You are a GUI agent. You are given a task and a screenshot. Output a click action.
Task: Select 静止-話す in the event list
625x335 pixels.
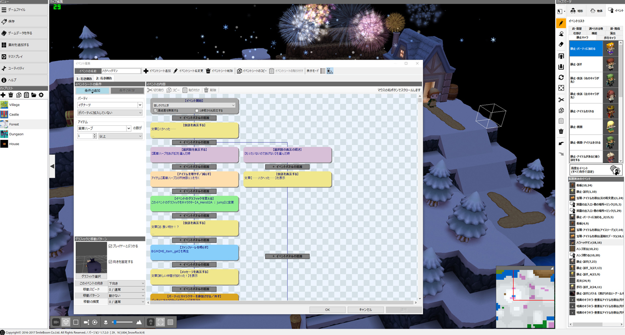[594, 64]
